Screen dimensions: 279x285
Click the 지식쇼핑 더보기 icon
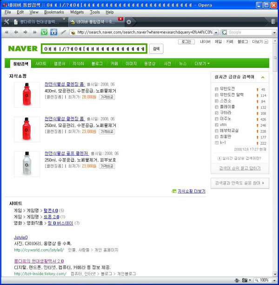174,191
